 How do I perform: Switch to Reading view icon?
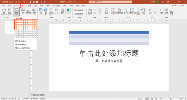[x=156, y=99]
